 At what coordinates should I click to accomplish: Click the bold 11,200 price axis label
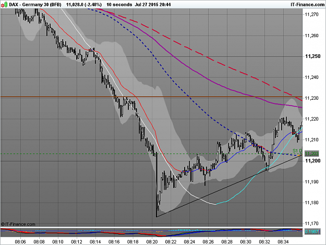click(x=312, y=161)
